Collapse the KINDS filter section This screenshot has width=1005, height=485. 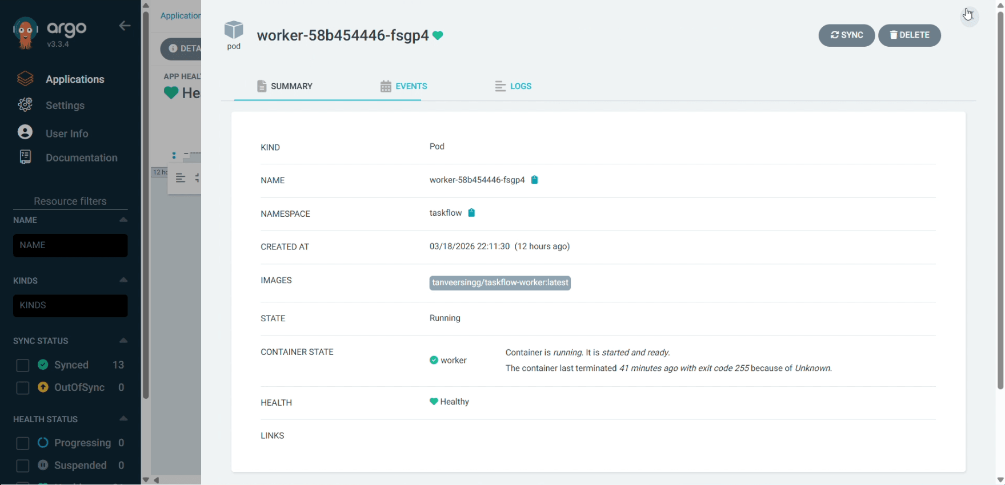[x=123, y=280]
